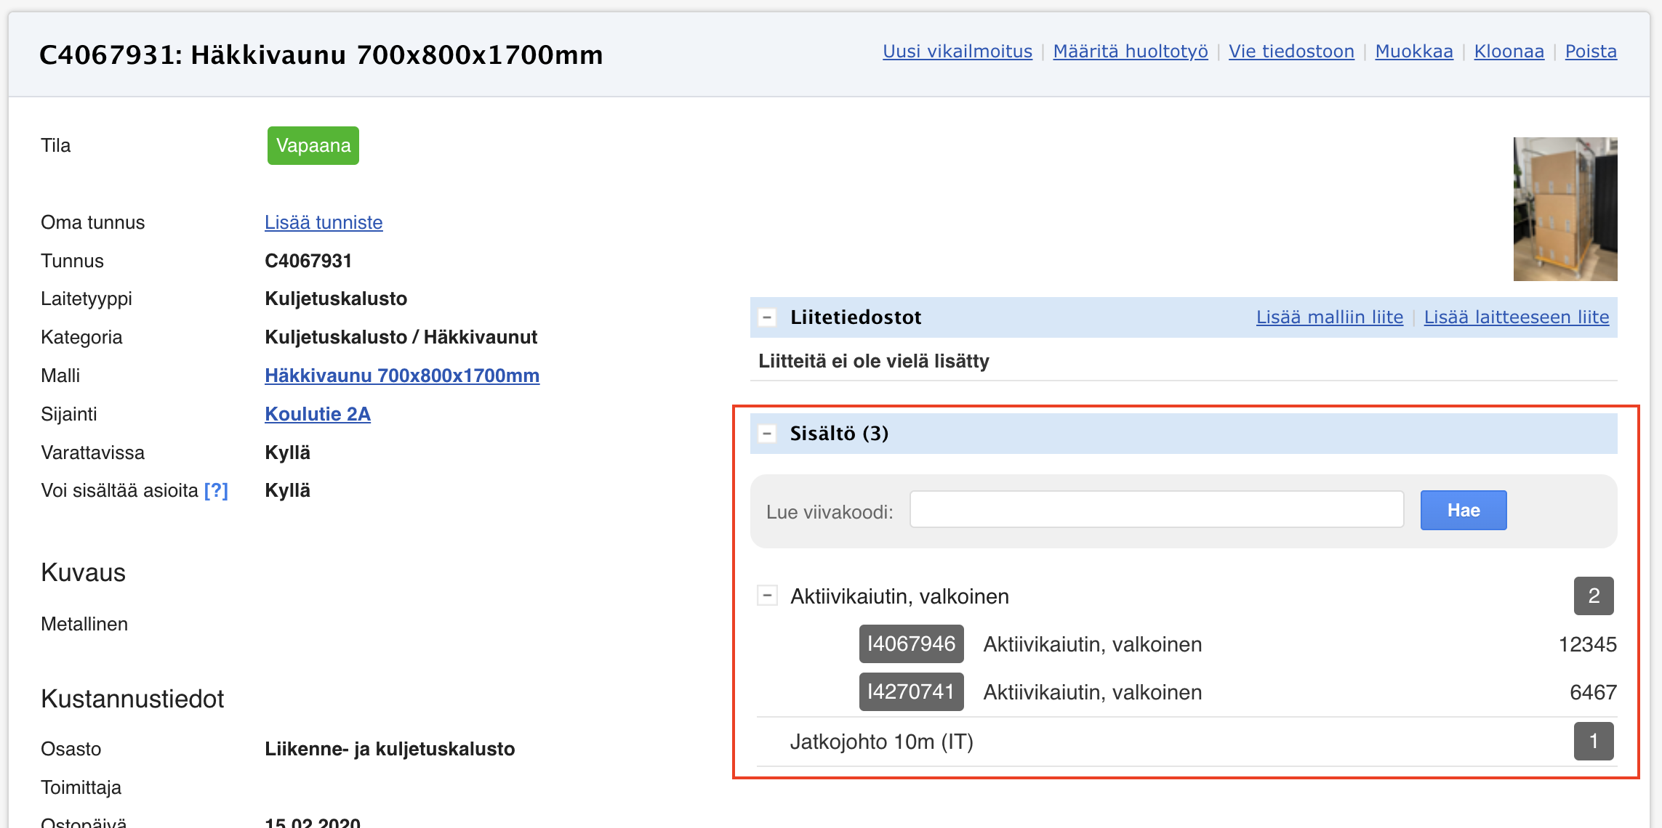Click the Vapaana status badge
The width and height of the screenshot is (1662, 828).
pos(313,145)
